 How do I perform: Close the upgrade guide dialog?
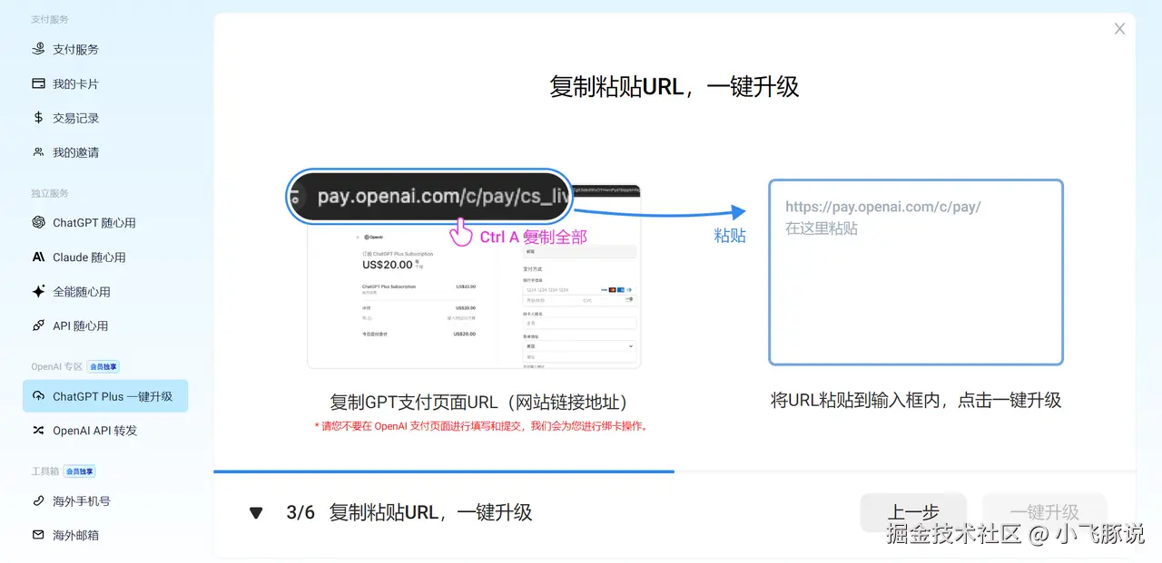pyautogui.click(x=1119, y=29)
